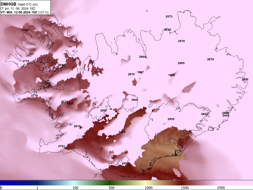
Task: Click the legend label 1000
Action: point(149,188)
